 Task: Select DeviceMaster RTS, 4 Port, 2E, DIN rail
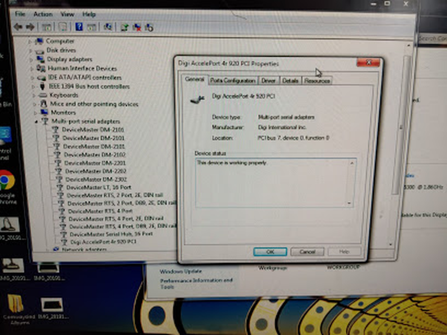116,219
